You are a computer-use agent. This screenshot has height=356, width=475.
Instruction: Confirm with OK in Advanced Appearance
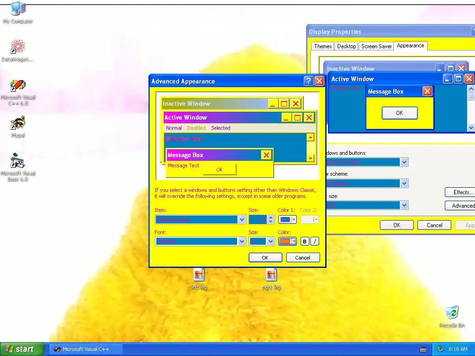[x=265, y=258]
